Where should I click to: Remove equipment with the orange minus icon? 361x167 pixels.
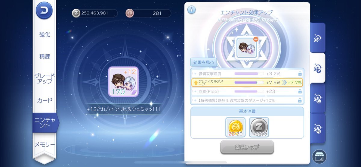pos(256,39)
